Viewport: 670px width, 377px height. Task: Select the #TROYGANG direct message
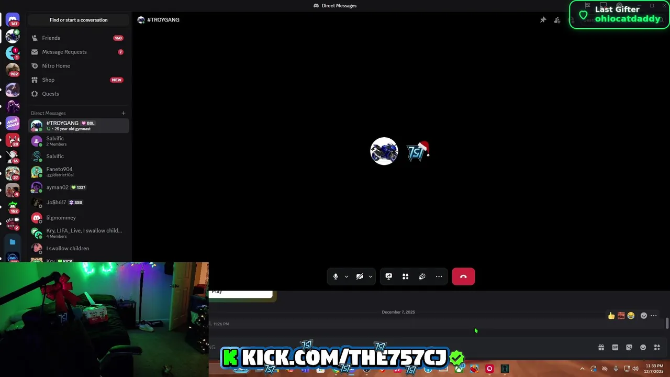pyautogui.click(x=79, y=126)
